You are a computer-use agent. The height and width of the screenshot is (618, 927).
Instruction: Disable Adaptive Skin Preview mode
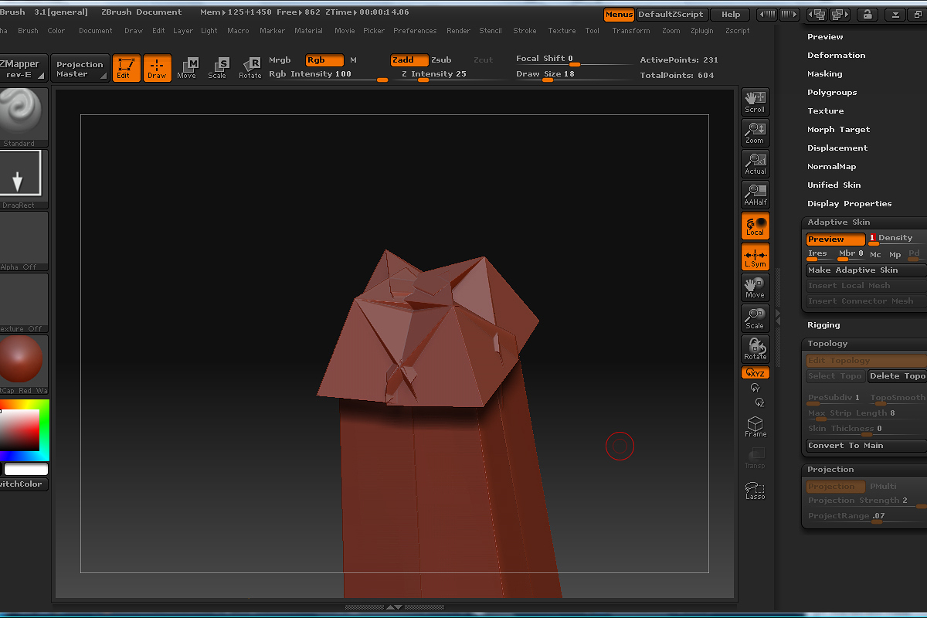[x=835, y=239]
